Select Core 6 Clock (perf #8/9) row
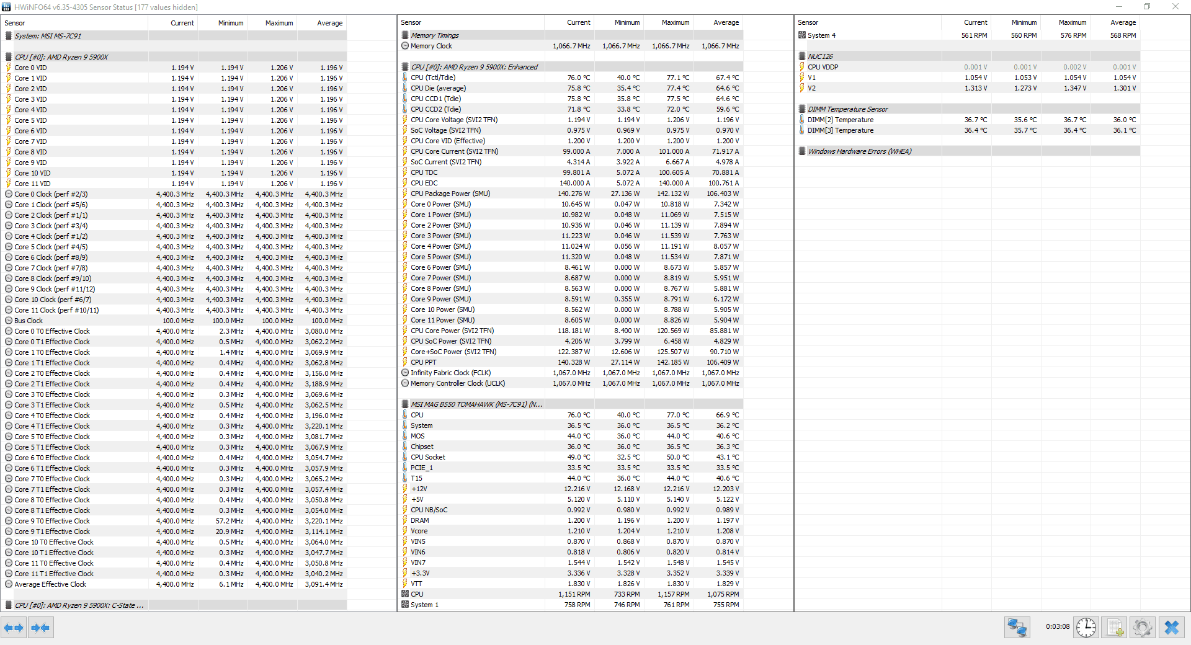 (x=174, y=257)
